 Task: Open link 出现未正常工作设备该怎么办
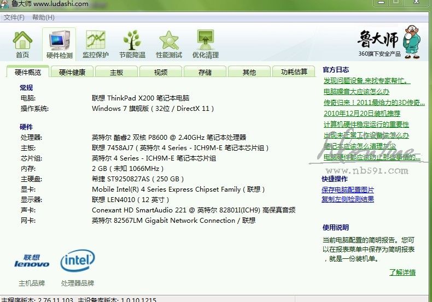point(366,135)
